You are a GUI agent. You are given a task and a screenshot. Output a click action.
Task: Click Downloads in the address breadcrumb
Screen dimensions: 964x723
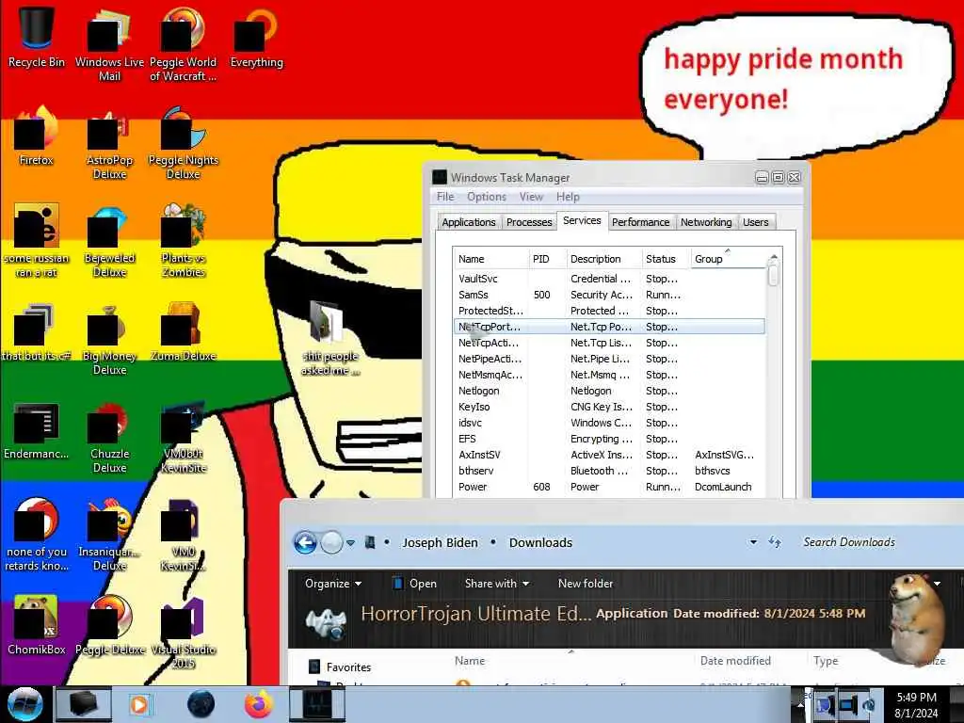point(540,543)
